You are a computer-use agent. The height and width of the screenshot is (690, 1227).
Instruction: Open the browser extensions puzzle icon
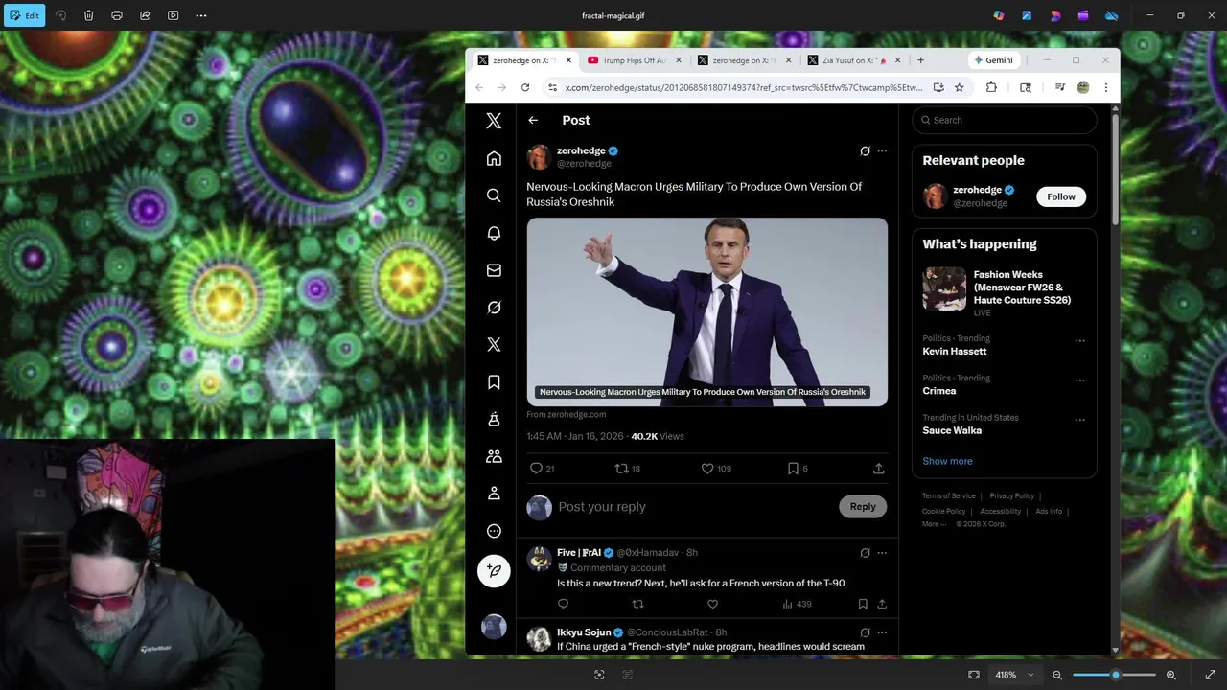click(x=991, y=87)
